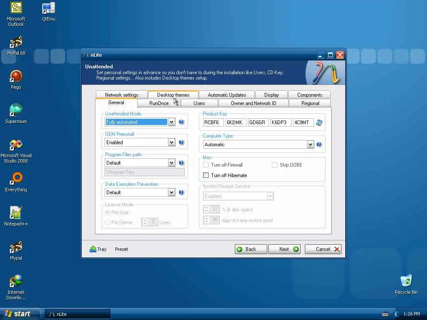Toggle Turn off Firewall checkbox

click(x=206, y=165)
